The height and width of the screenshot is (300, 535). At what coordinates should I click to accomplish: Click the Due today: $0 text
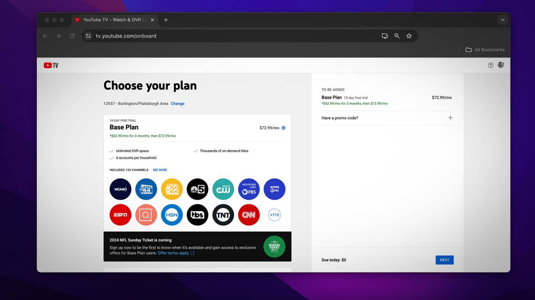(x=334, y=260)
